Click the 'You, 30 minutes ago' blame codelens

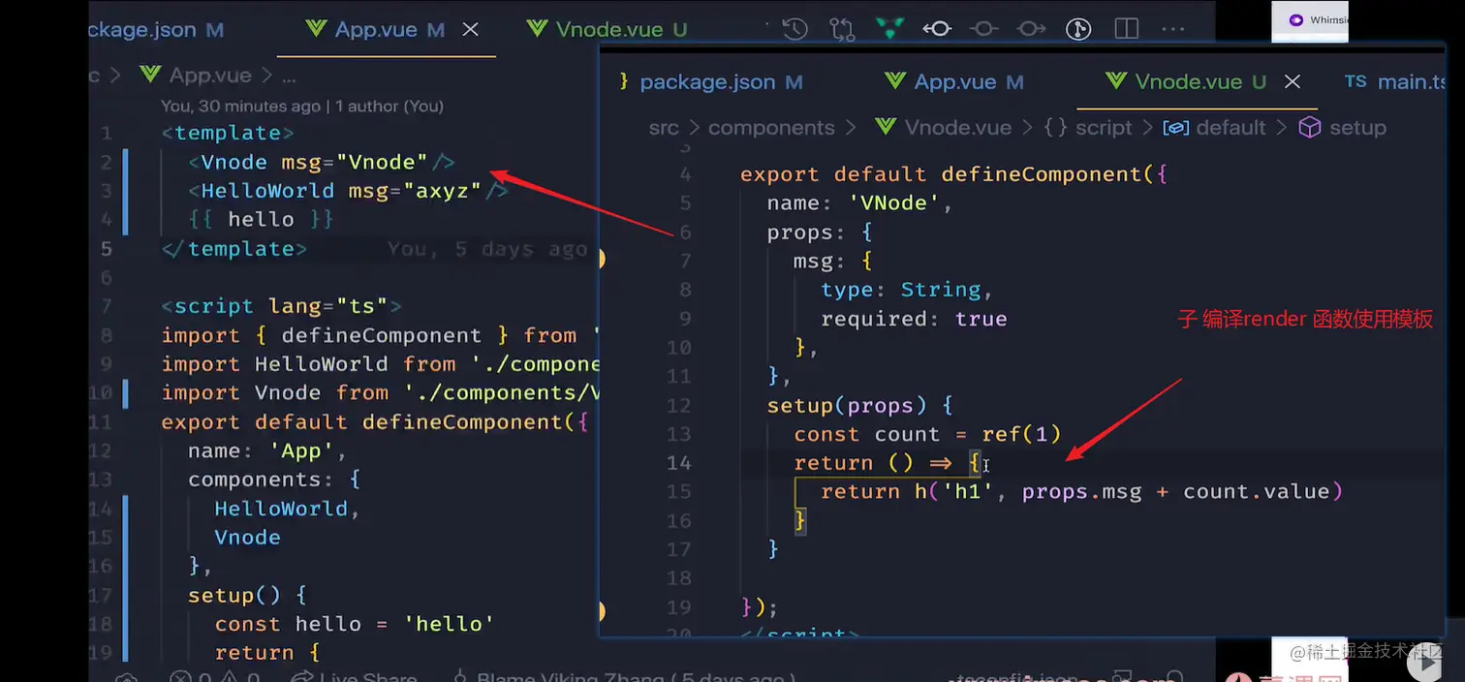(x=240, y=107)
